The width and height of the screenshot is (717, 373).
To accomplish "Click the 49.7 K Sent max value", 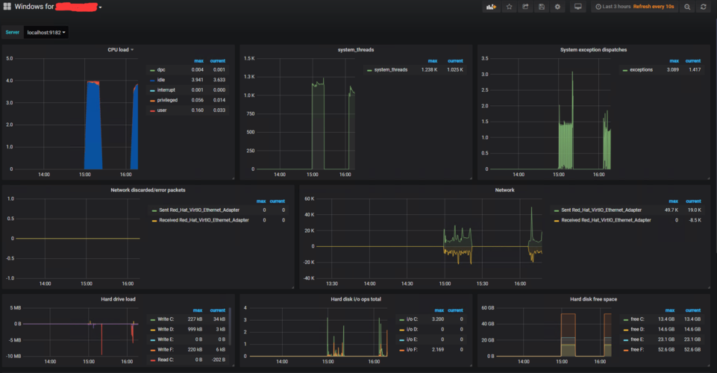I will coord(671,210).
